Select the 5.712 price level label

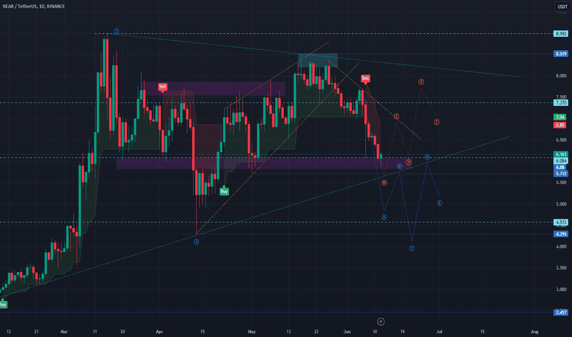(x=561, y=173)
